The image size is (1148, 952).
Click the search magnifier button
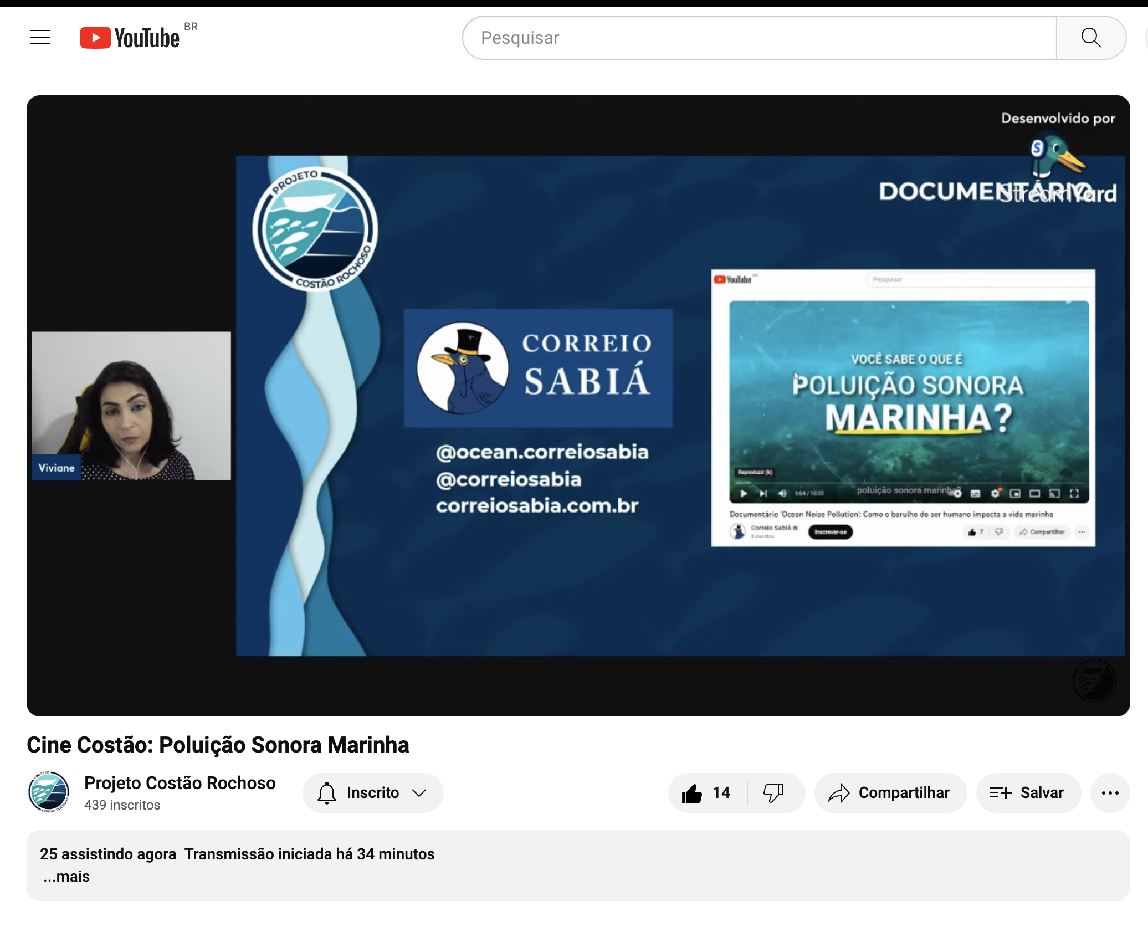(1090, 38)
